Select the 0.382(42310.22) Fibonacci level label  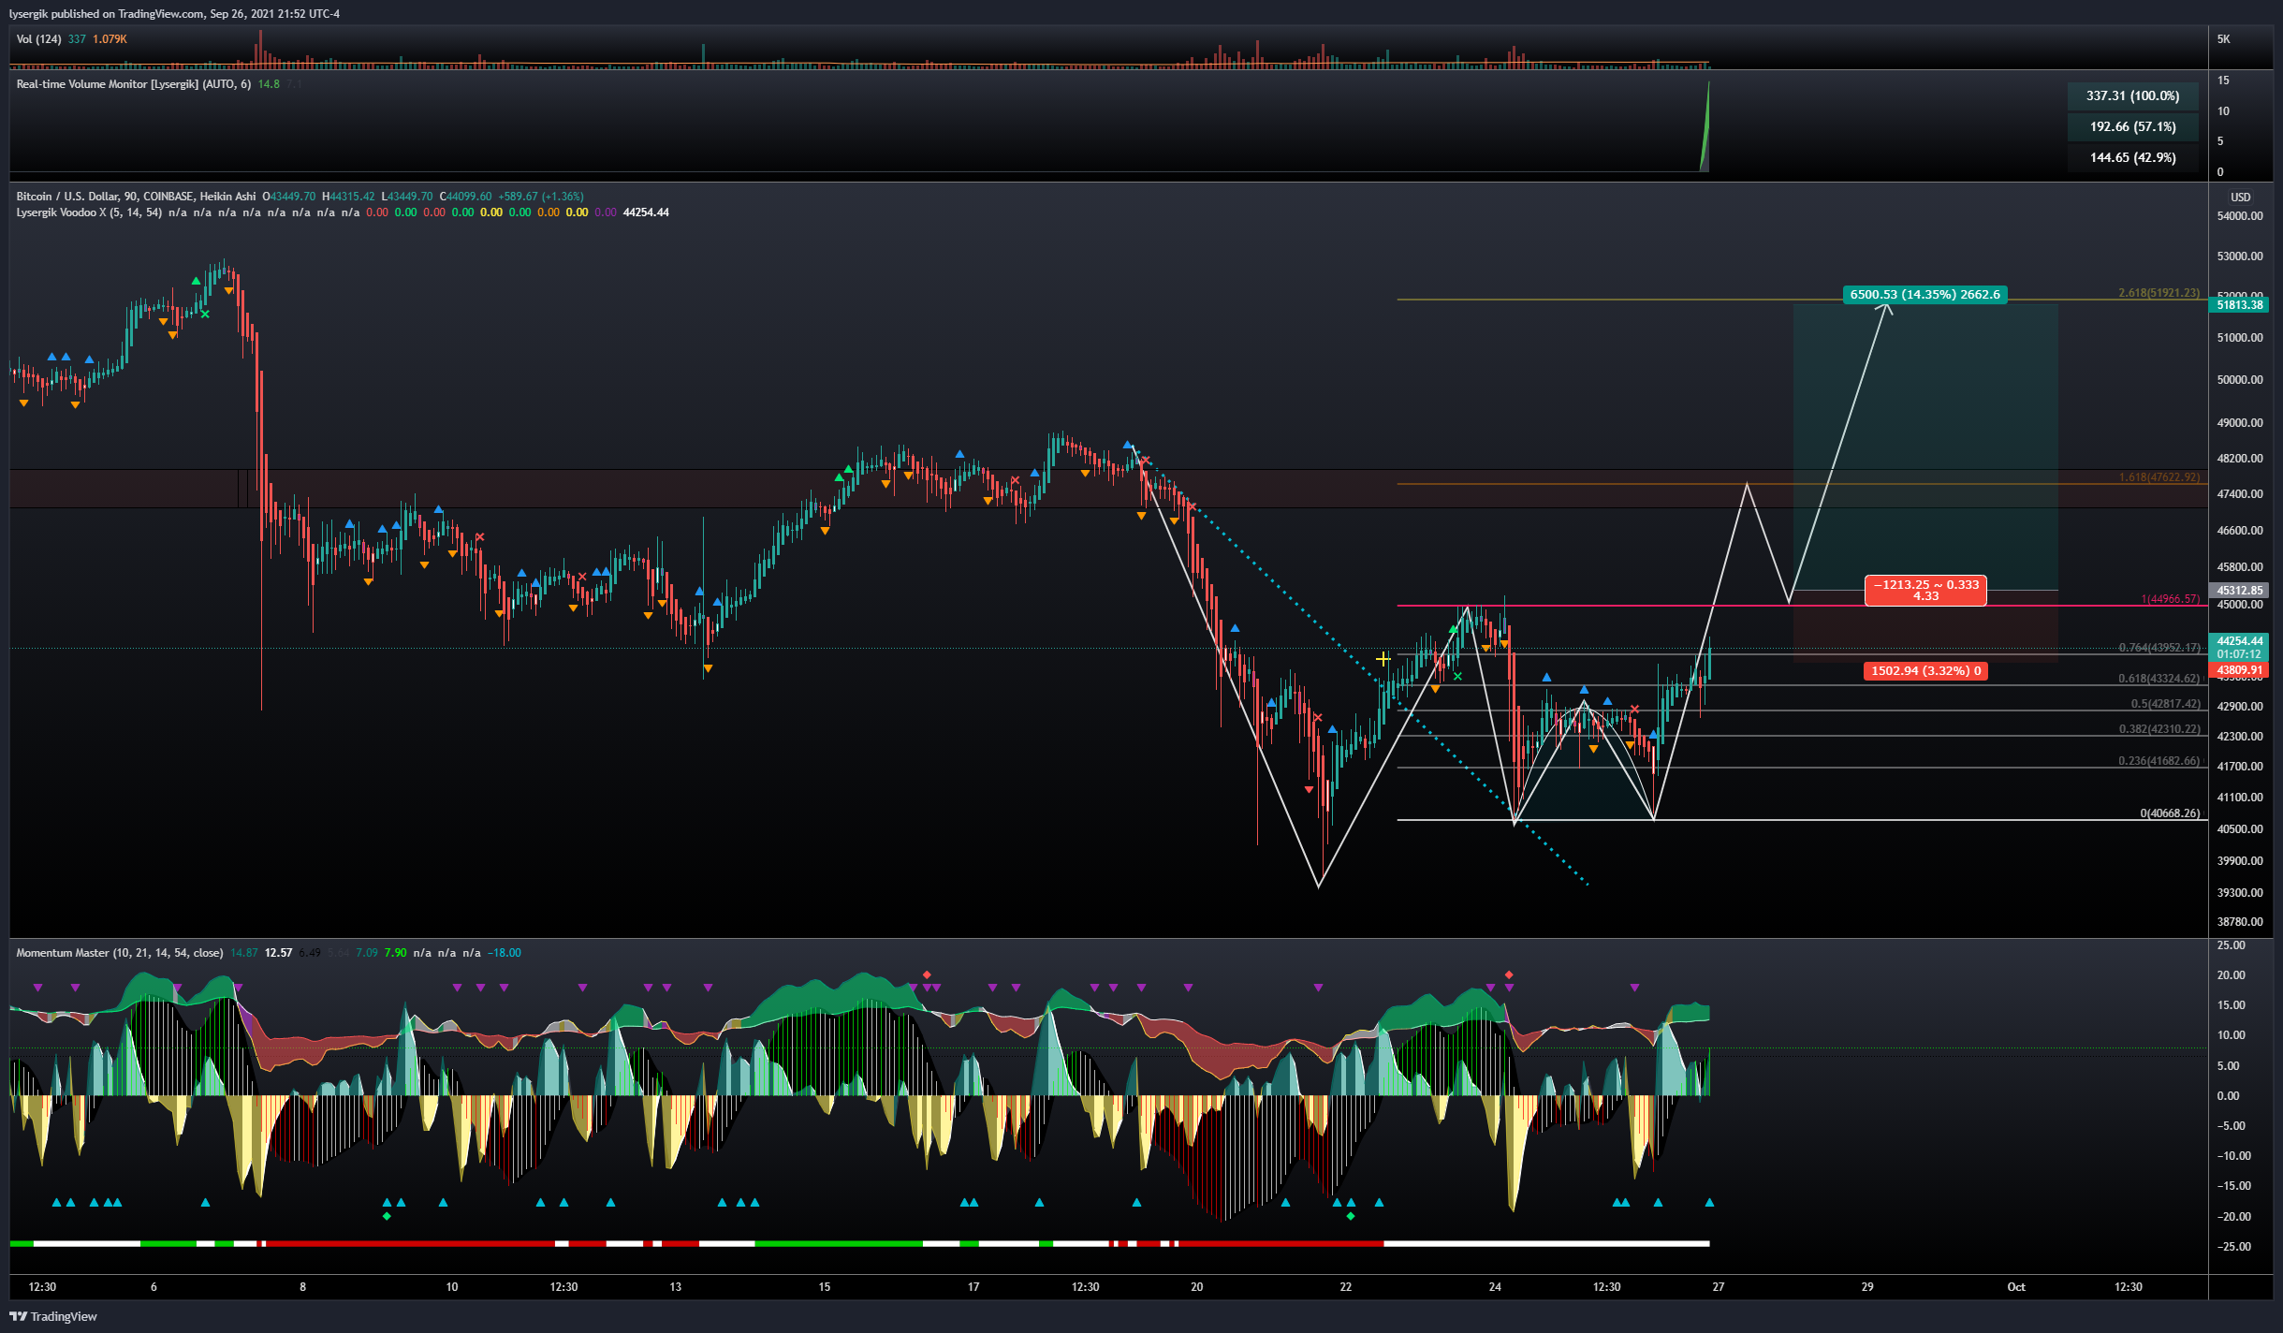(2159, 729)
